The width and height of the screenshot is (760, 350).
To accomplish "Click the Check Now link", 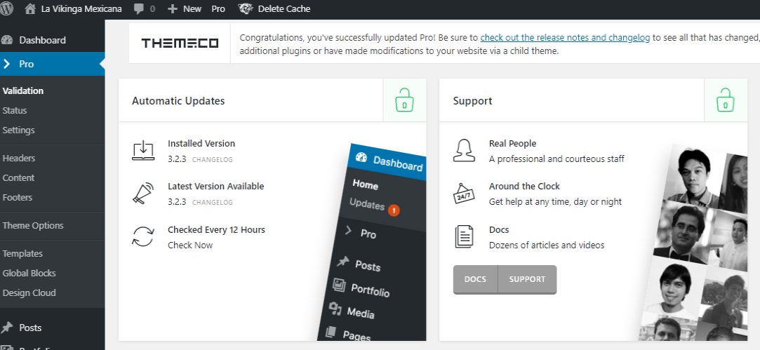I will 190,245.
